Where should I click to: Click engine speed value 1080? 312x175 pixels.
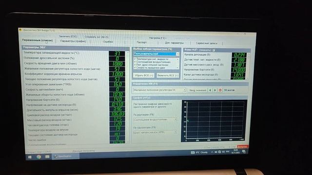(117, 64)
